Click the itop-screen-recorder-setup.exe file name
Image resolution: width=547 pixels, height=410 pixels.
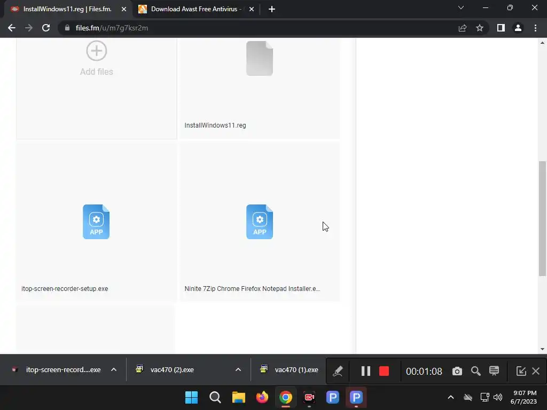(x=65, y=289)
